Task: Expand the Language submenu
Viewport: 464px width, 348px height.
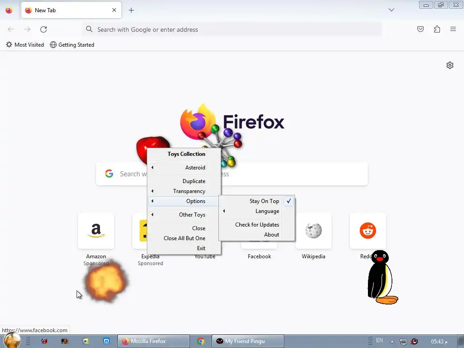Action: pyautogui.click(x=257, y=211)
